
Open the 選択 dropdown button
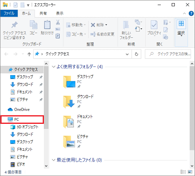(181, 32)
